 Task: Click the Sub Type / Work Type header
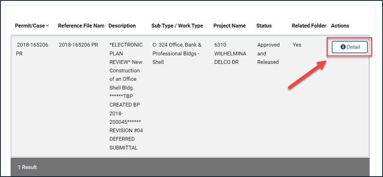tap(177, 26)
